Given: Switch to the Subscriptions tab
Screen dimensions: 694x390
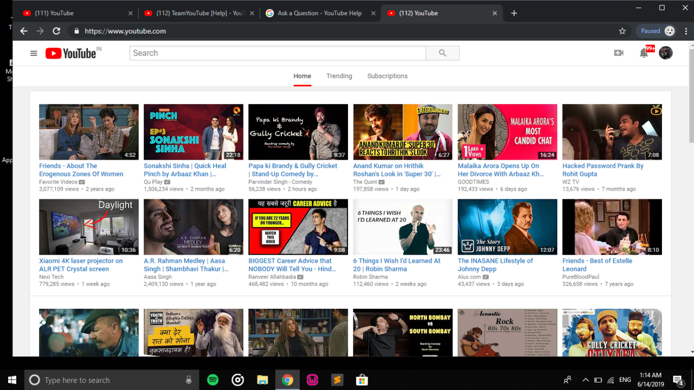Looking at the screenshot, I should tap(387, 76).
